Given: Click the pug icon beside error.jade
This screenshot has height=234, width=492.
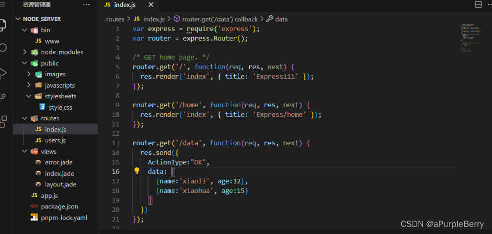Looking at the screenshot, I should pos(38,162).
